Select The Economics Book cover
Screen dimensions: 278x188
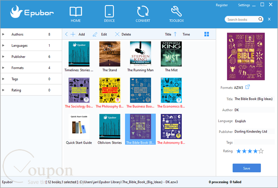[x=171, y=90]
